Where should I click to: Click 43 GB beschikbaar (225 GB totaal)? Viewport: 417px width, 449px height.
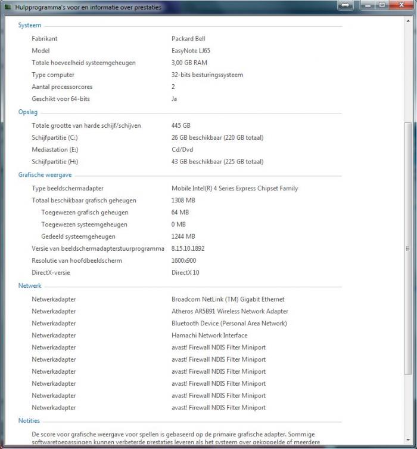tap(217, 161)
